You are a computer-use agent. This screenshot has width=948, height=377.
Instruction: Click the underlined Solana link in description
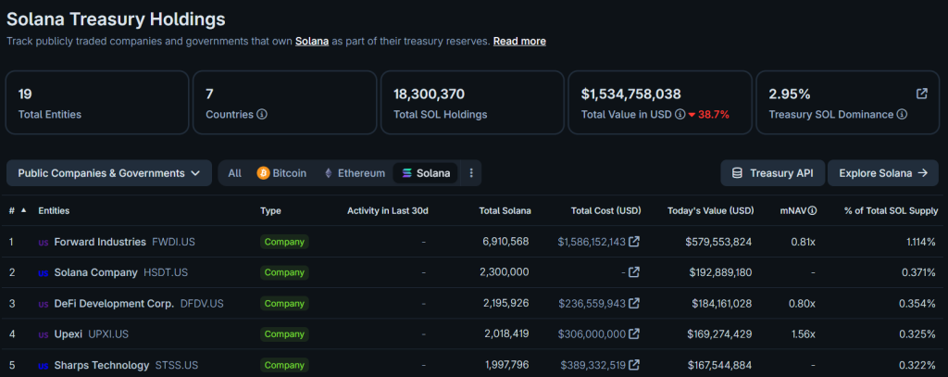pos(312,42)
